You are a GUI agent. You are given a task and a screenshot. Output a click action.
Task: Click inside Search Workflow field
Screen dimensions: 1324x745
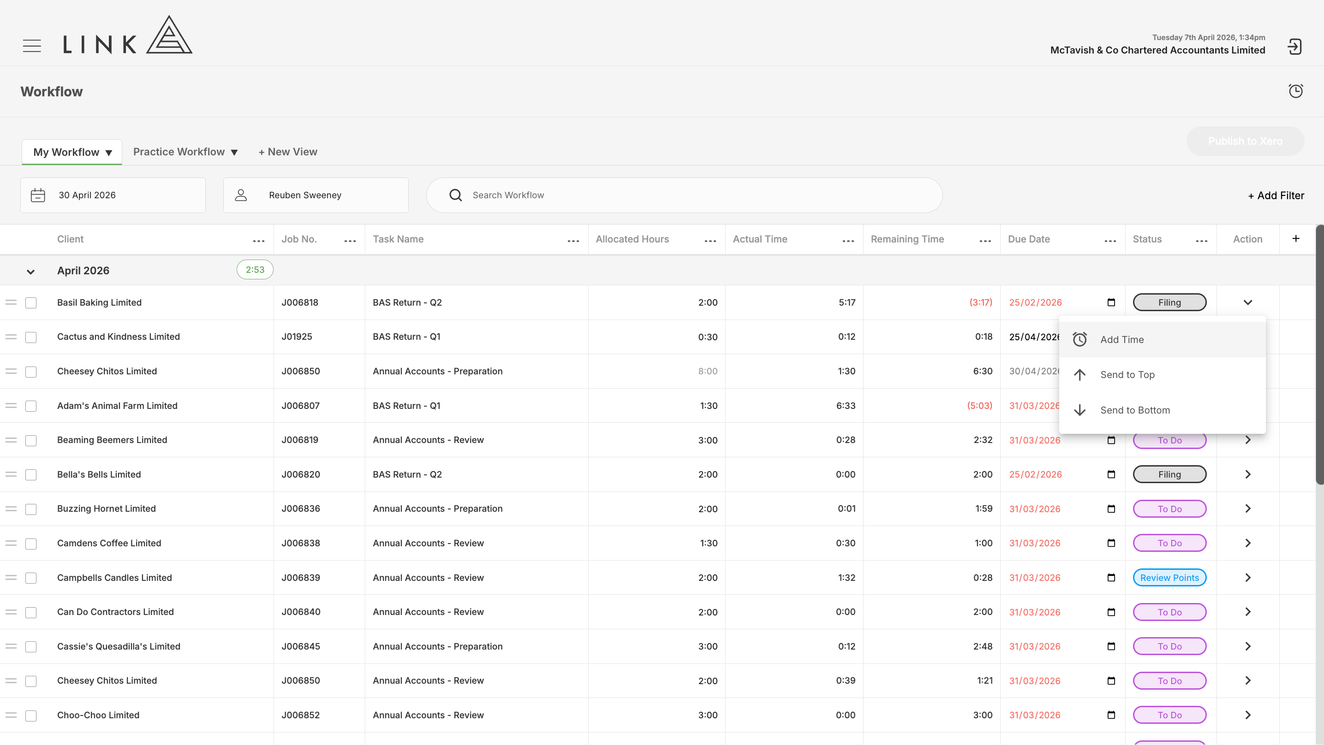tap(684, 195)
